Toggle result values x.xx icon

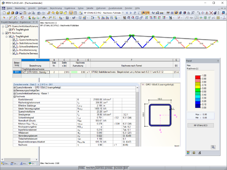pyautogui.click(x=148, y=13)
